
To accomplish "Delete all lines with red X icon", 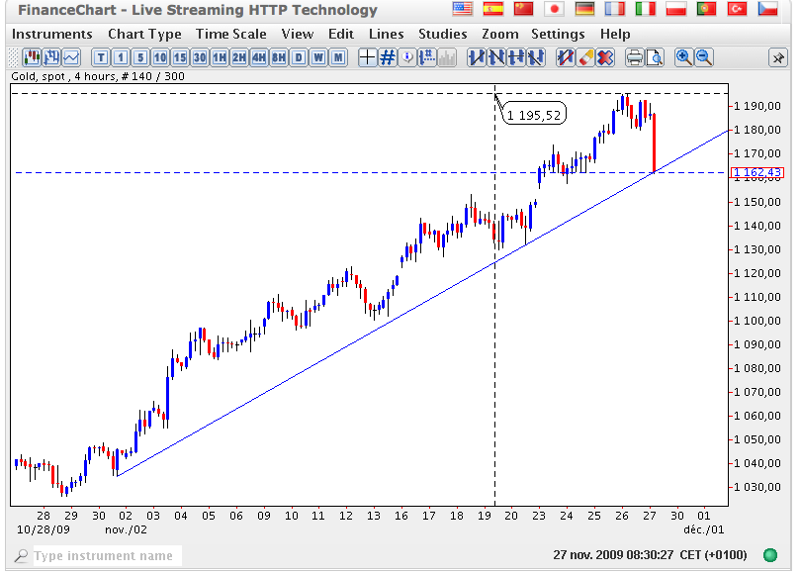I will pos(605,57).
